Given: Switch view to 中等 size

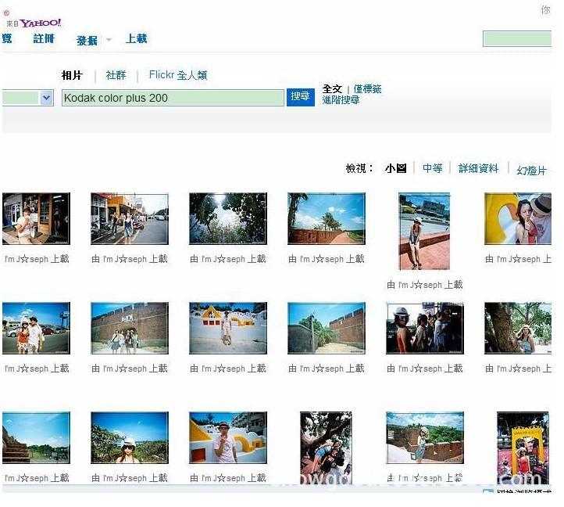Looking at the screenshot, I should (432, 168).
